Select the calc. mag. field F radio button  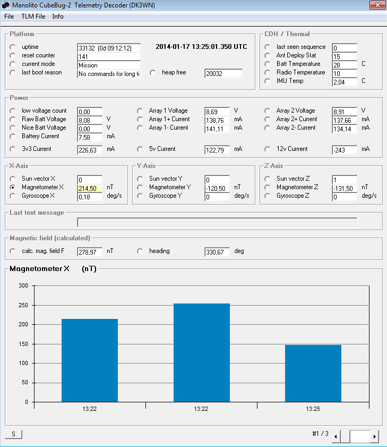coord(13,251)
